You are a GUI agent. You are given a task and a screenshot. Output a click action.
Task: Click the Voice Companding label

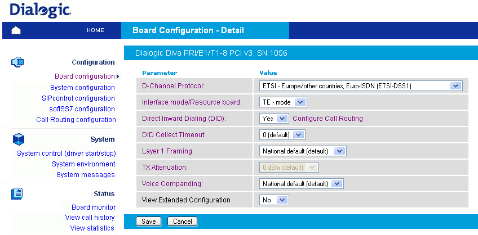click(172, 184)
